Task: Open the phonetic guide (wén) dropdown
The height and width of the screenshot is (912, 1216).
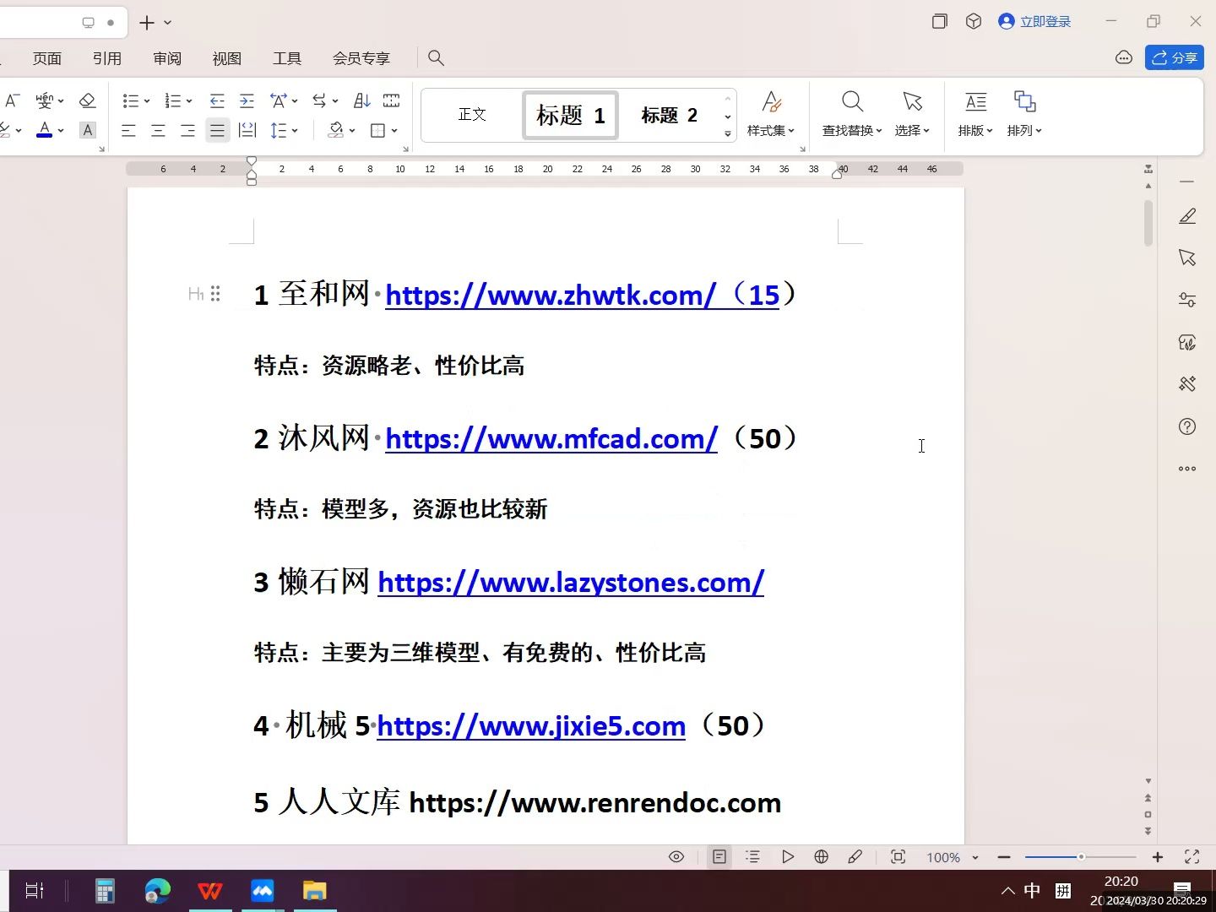Action: tap(61, 101)
